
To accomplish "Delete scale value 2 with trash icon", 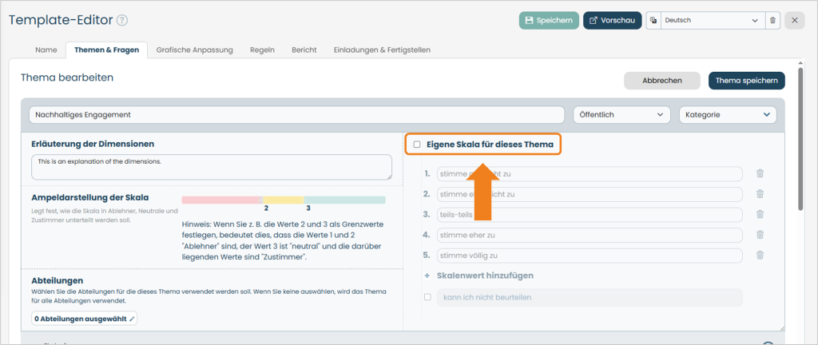I will tap(760, 194).
